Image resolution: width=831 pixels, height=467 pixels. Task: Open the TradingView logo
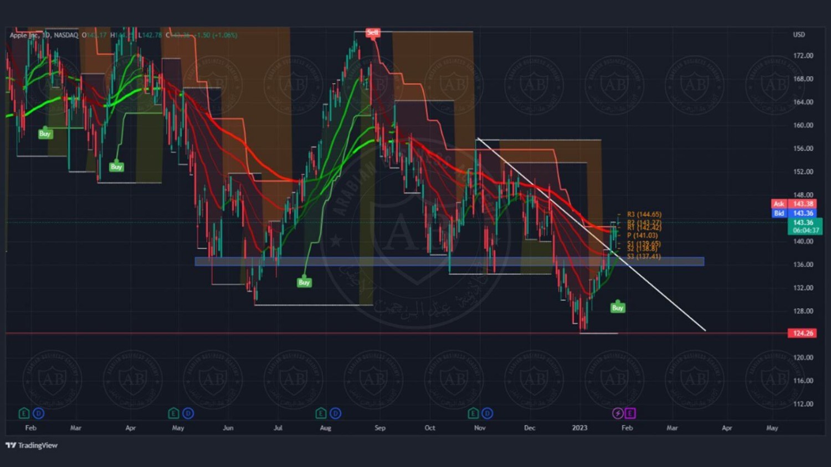(x=32, y=445)
